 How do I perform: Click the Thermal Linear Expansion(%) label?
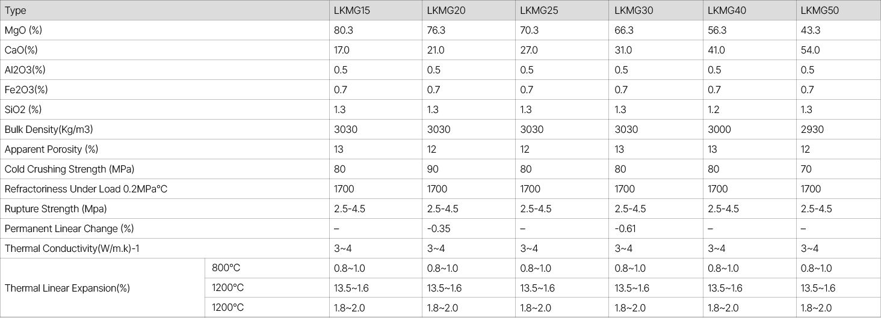[67, 288]
